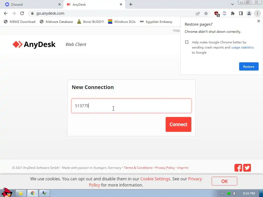Open the folder taskbar icon

[x=21, y=193]
